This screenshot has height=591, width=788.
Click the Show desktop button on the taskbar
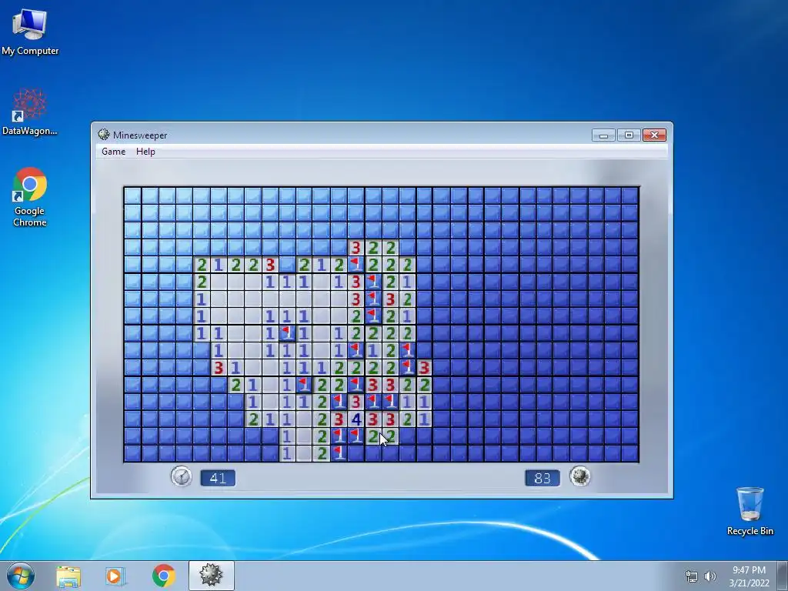[783, 576]
